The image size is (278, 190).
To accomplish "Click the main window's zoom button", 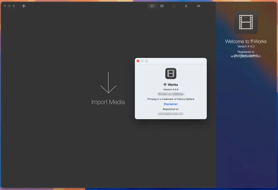I will (14, 6).
